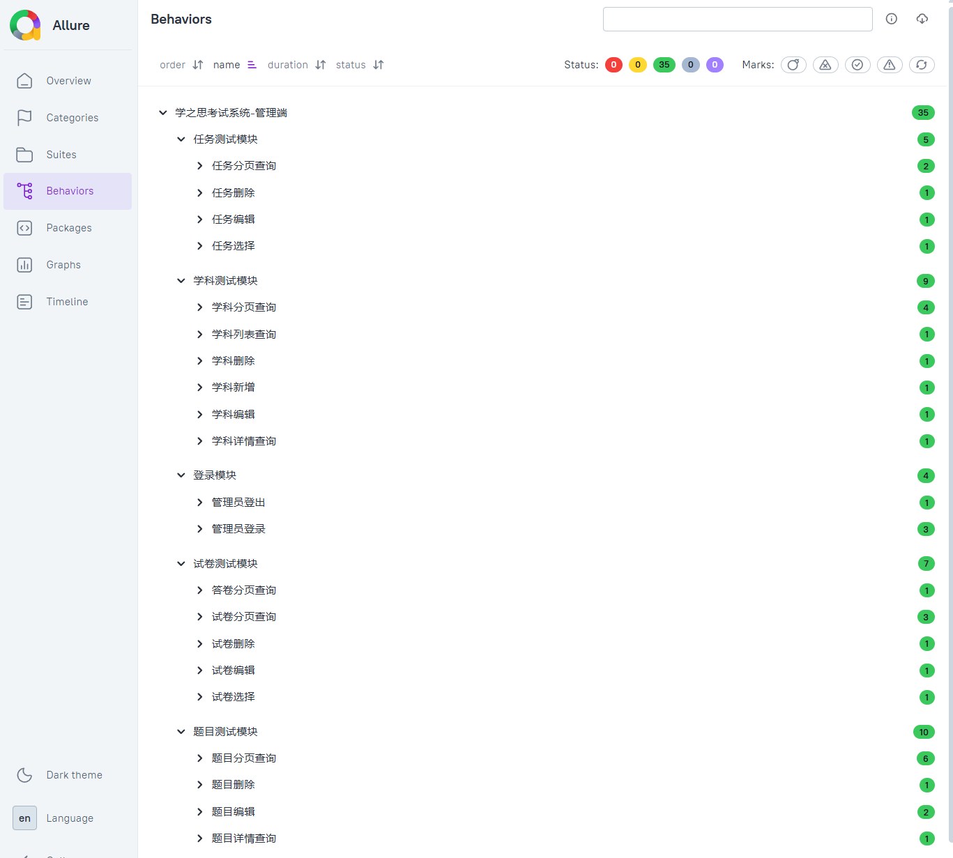Expand the 试卷分页查询 item
The height and width of the screenshot is (858, 953).
pyautogui.click(x=199, y=617)
